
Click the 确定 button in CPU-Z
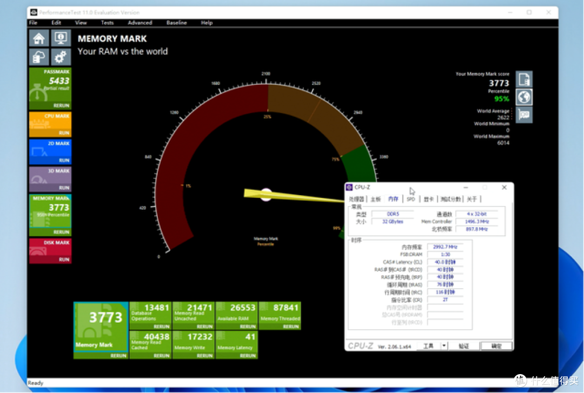click(496, 346)
